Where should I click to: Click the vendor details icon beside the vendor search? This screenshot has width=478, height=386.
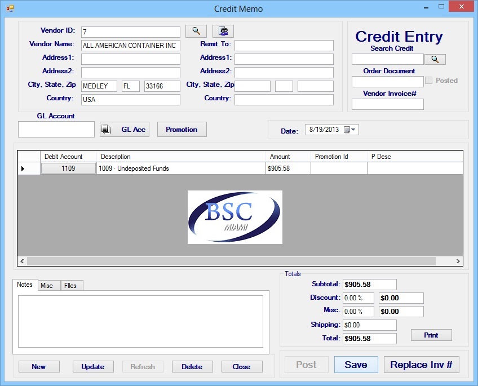coord(223,31)
